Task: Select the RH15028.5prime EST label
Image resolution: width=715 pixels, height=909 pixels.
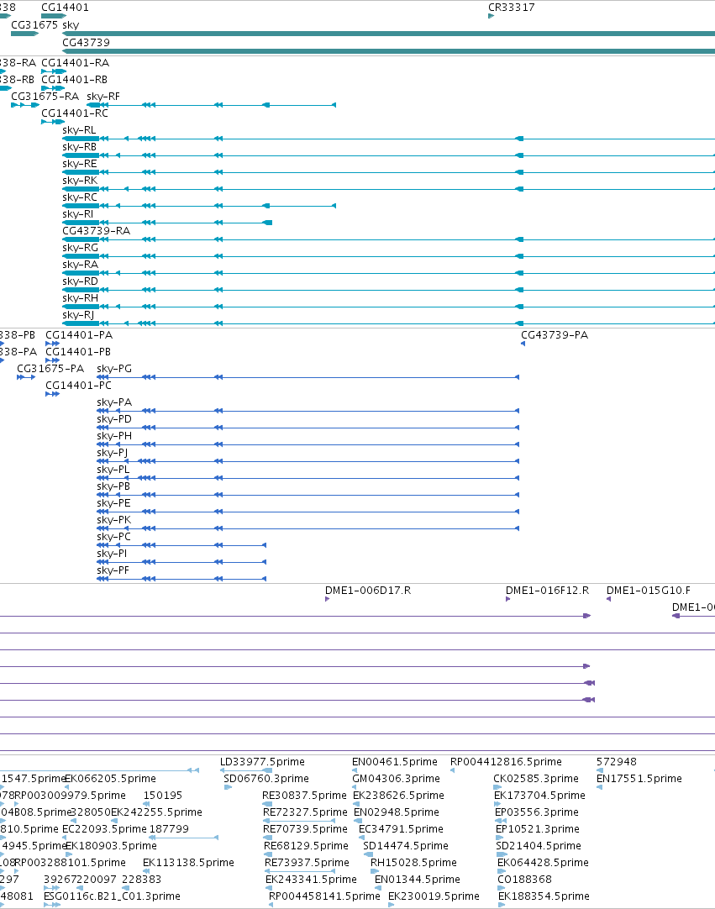Action: (413, 863)
